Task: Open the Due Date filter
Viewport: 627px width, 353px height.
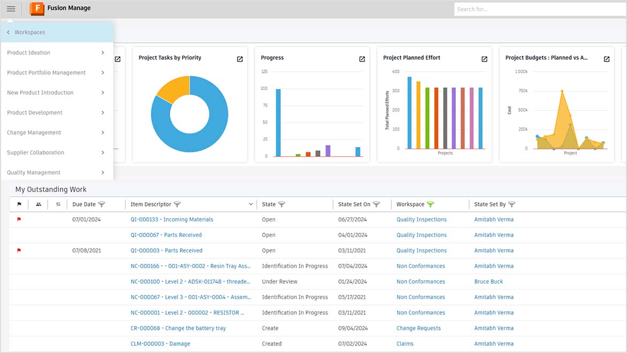Action: click(102, 204)
